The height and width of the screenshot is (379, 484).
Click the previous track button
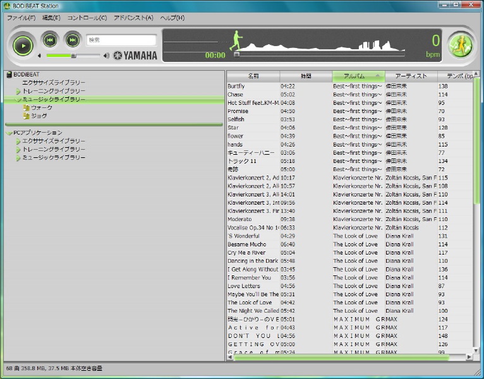coord(50,40)
